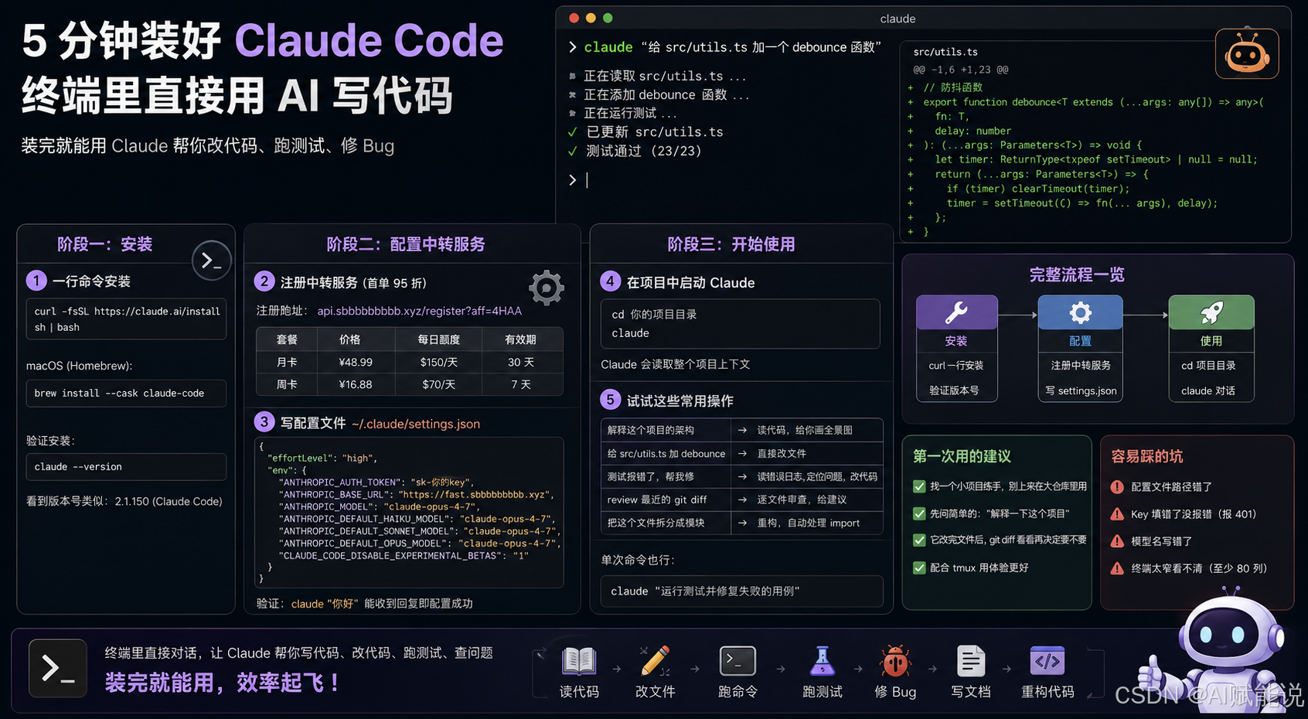Click the curl -fsSL install command box
Image resolution: width=1308 pixels, height=719 pixels.
[126, 319]
